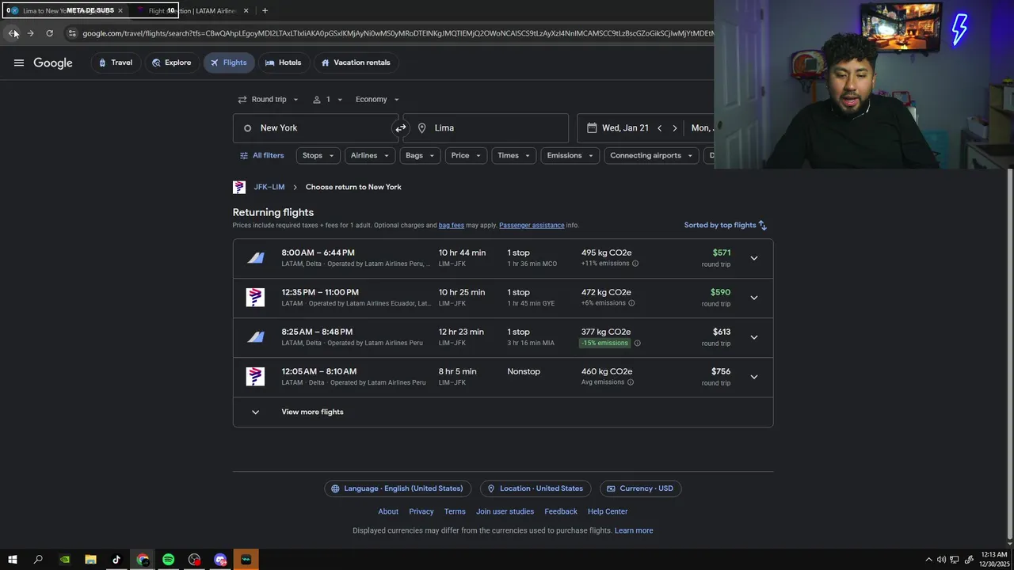Image resolution: width=1014 pixels, height=570 pixels.
Task: Swap origin and destination with the arrows icon
Action: [401, 128]
